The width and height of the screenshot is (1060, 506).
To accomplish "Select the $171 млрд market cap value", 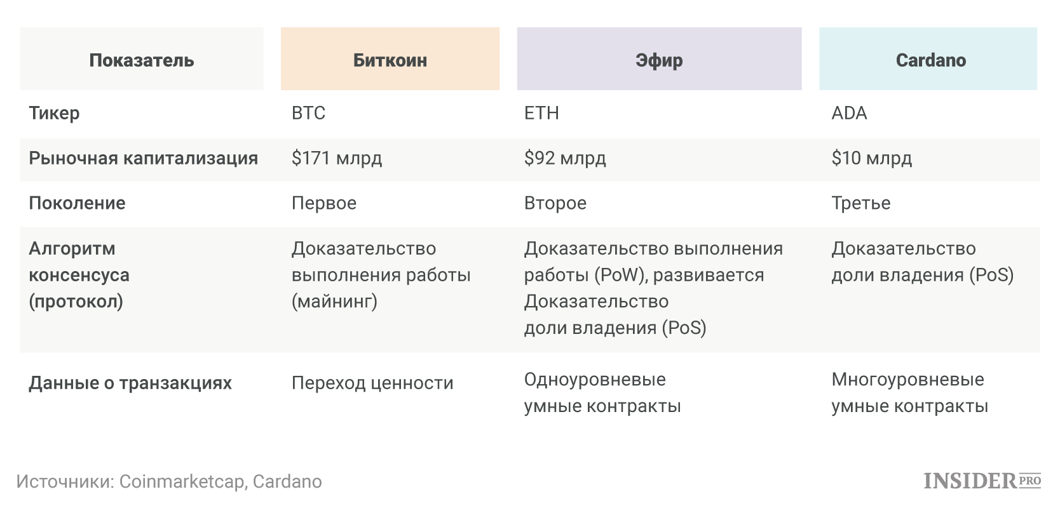I will click(x=337, y=158).
